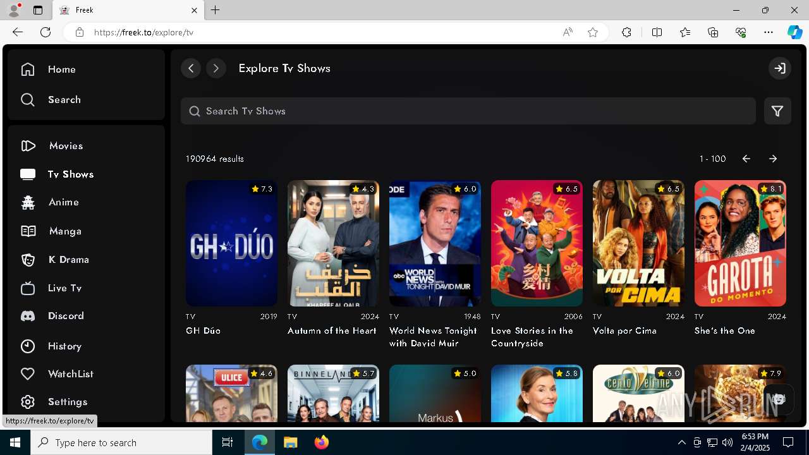Open the poster rated 5.8
Viewport: 809px width, 455px height.
point(537,393)
